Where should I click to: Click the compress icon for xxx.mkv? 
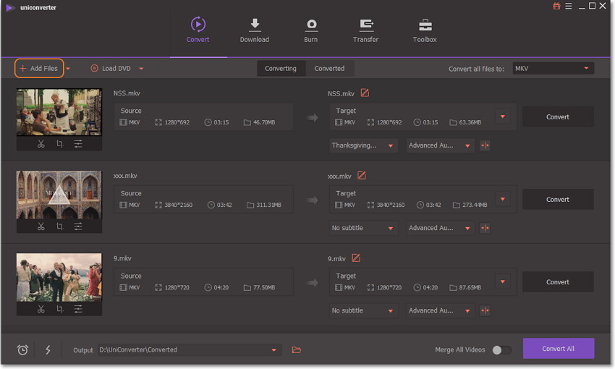485,228
